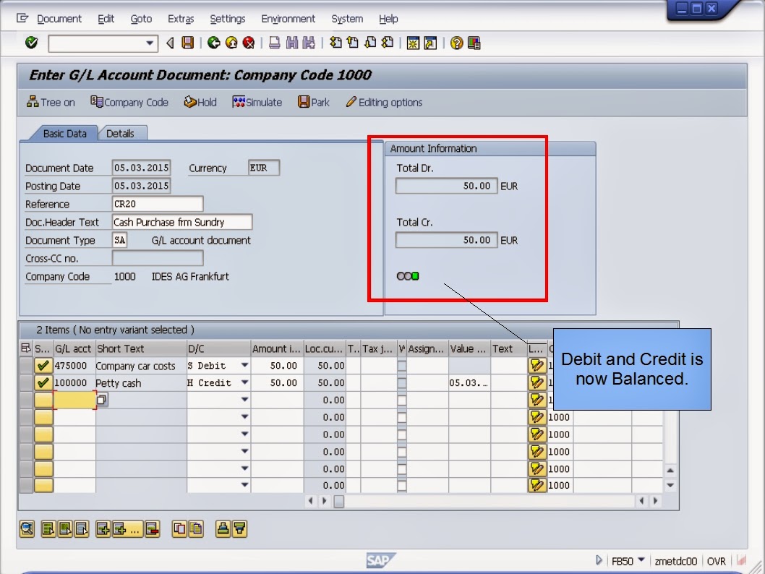Screen dimensions: 765x574
Task: Sort entries with the sort ascending icon
Action: tap(223, 529)
